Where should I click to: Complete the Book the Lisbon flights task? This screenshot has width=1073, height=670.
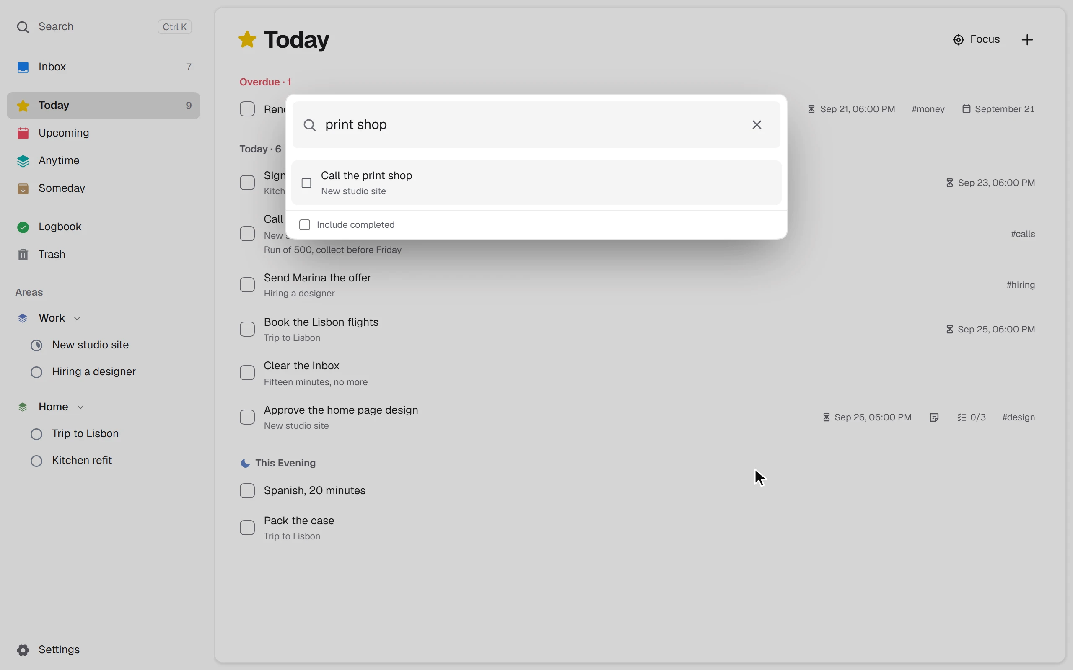(247, 330)
